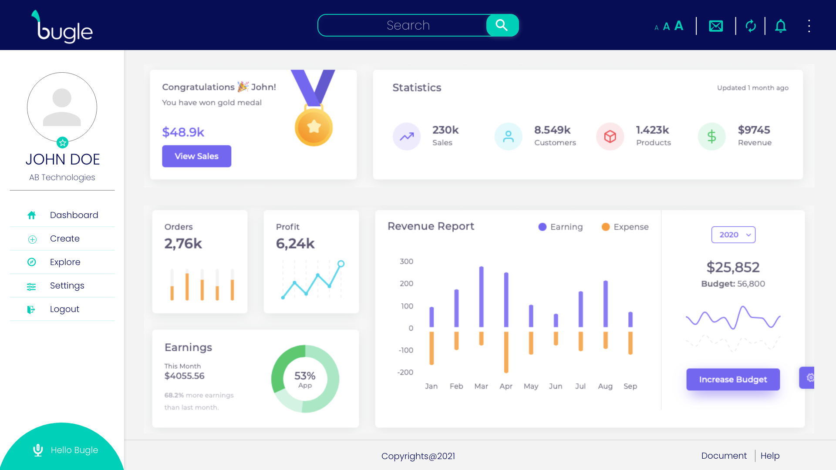The width and height of the screenshot is (836, 470).
Task: Select the largest font size A
Action: pos(679,26)
